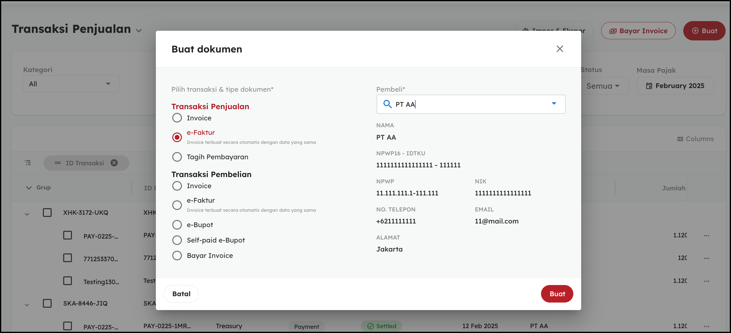Click the red Buat button in dialog footer

pyautogui.click(x=557, y=294)
